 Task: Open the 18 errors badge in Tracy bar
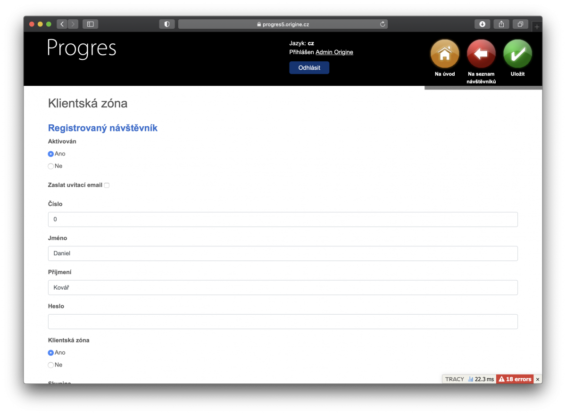(x=515, y=379)
